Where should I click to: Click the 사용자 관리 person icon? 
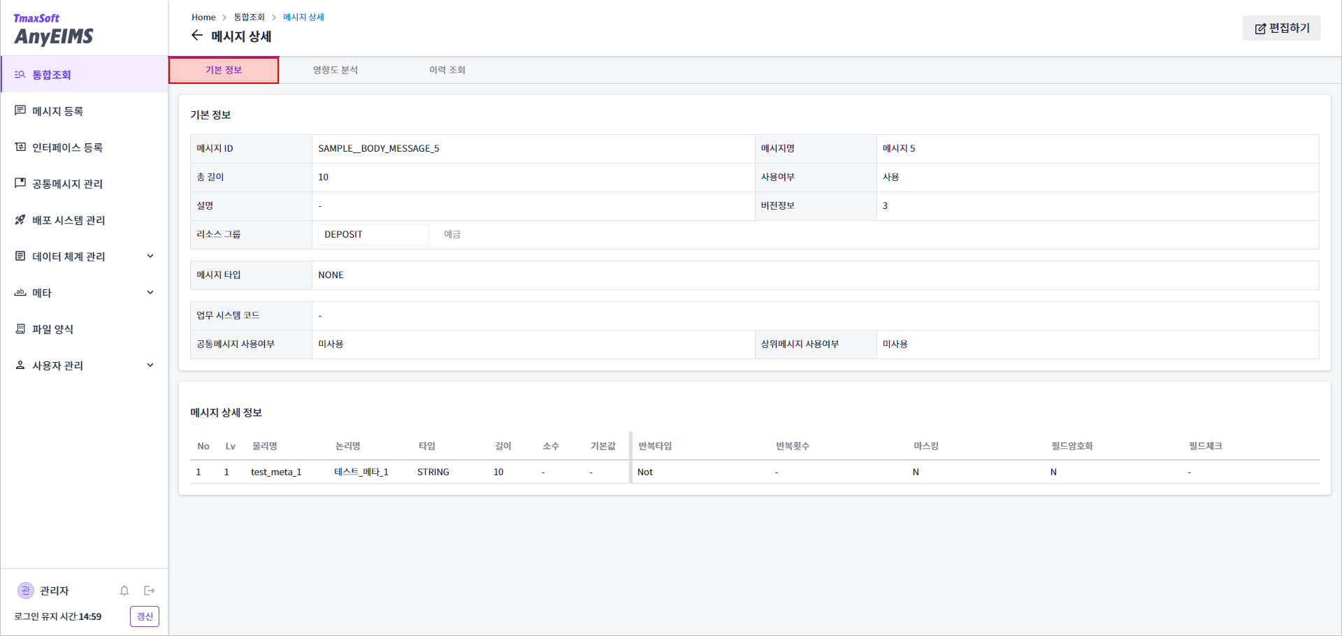(x=20, y=365)
